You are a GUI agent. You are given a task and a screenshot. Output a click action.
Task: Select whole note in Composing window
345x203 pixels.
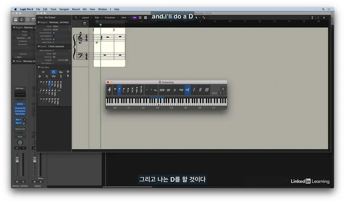point(115,90)
